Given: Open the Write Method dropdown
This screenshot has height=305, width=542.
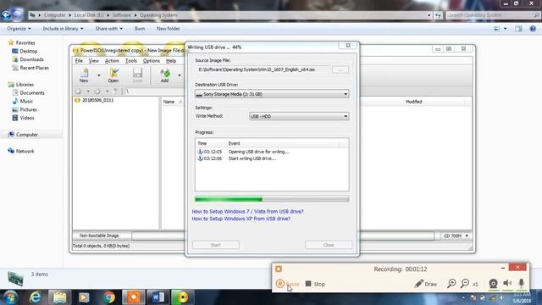Looking at the screenshot, I should pyautogui.click(x=299, y=117).
